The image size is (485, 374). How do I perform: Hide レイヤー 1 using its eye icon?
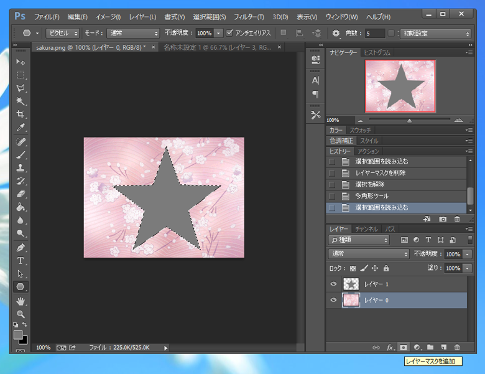tap(333, 284)
